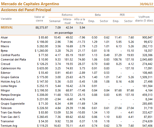Select Comercial del Plata row label
154x128 pixels.
[x=13, y=59]
